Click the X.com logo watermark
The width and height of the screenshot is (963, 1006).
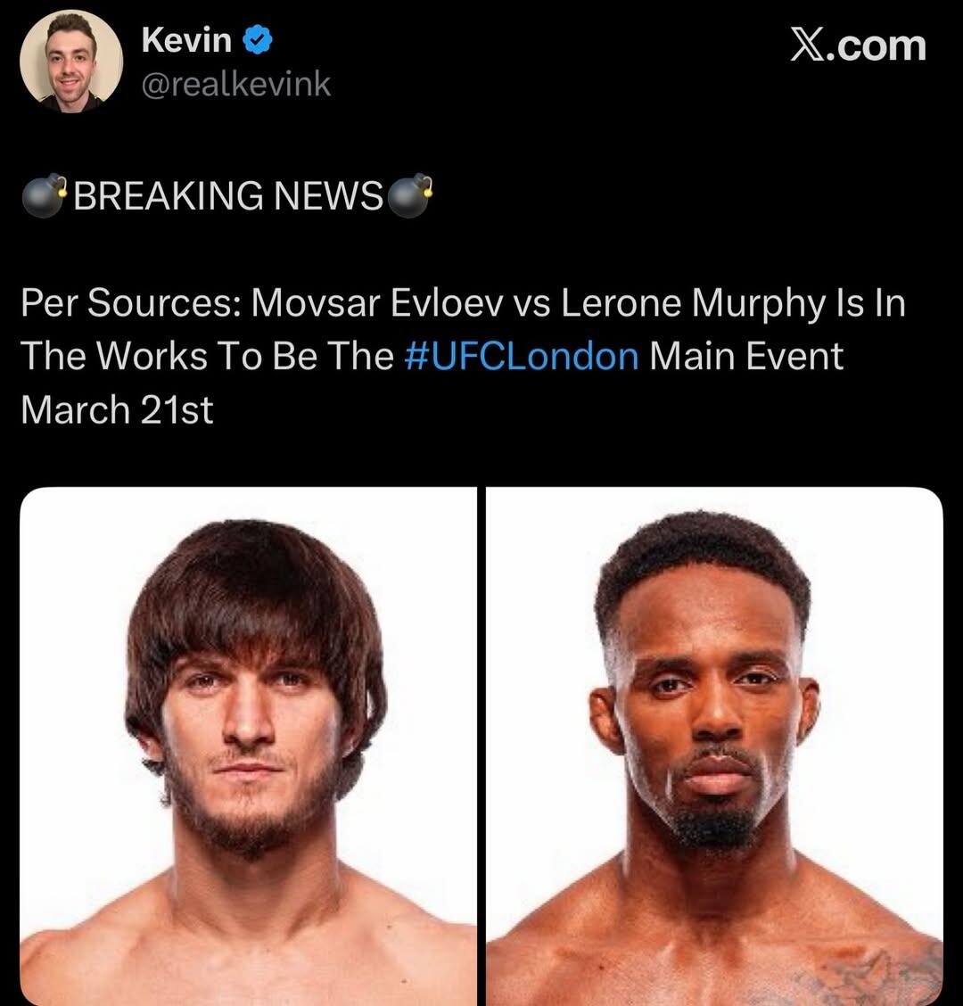point(858,45)
